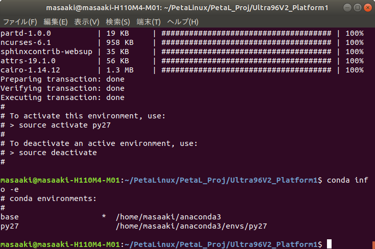Minimize the terminal window

pyautogui.click(x=347, y=8)
